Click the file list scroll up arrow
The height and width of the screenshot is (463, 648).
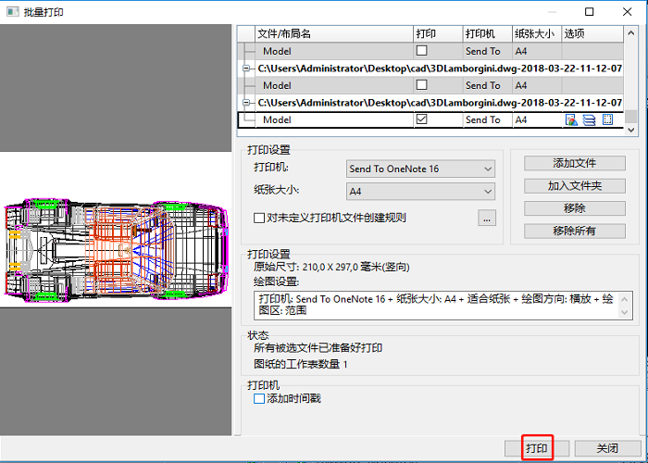630,33
